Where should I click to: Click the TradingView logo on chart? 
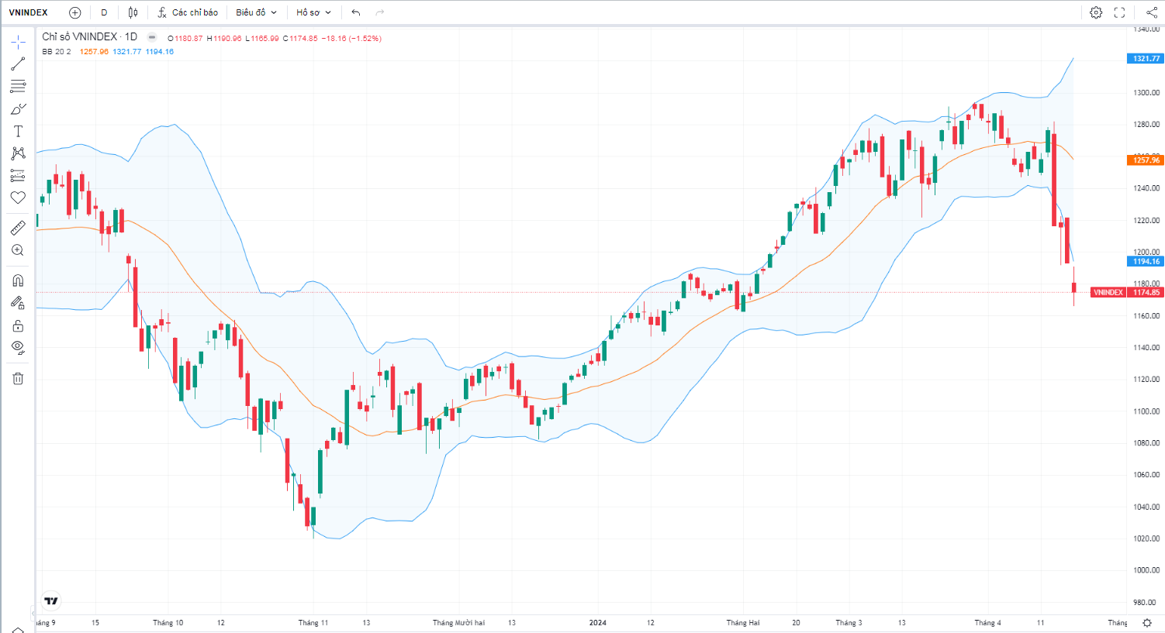tap(51, 601)
